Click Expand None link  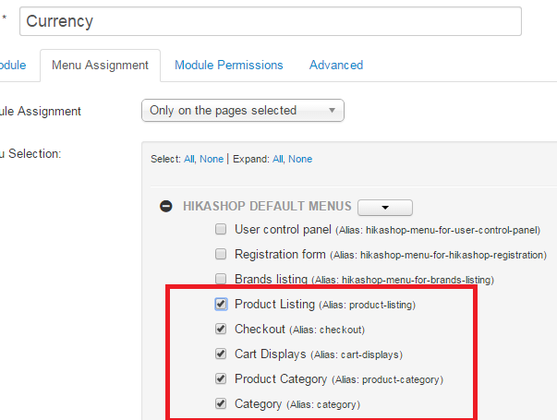click(300, 159)
